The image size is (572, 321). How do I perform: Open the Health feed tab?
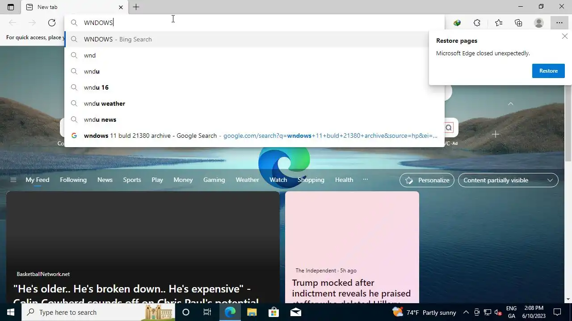point(344,180)
